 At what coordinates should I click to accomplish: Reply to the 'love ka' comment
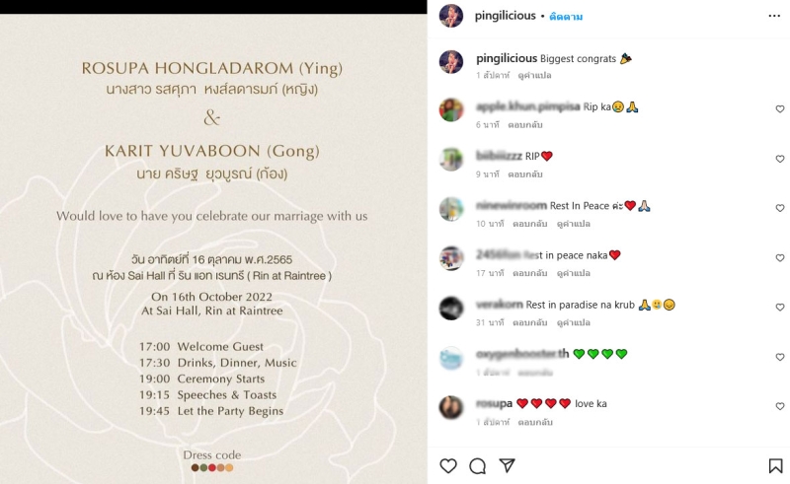click(535, 423)
